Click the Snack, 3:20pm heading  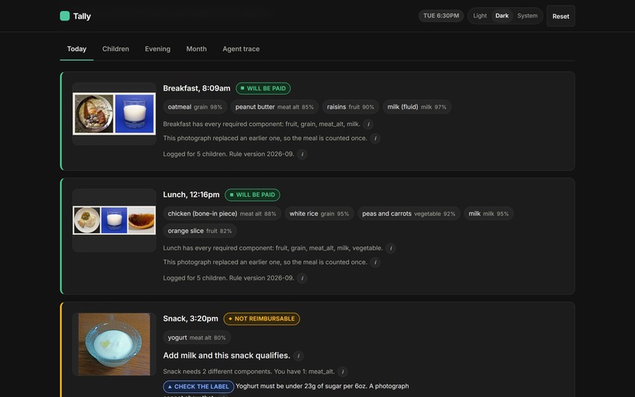(x=191, y=319)
